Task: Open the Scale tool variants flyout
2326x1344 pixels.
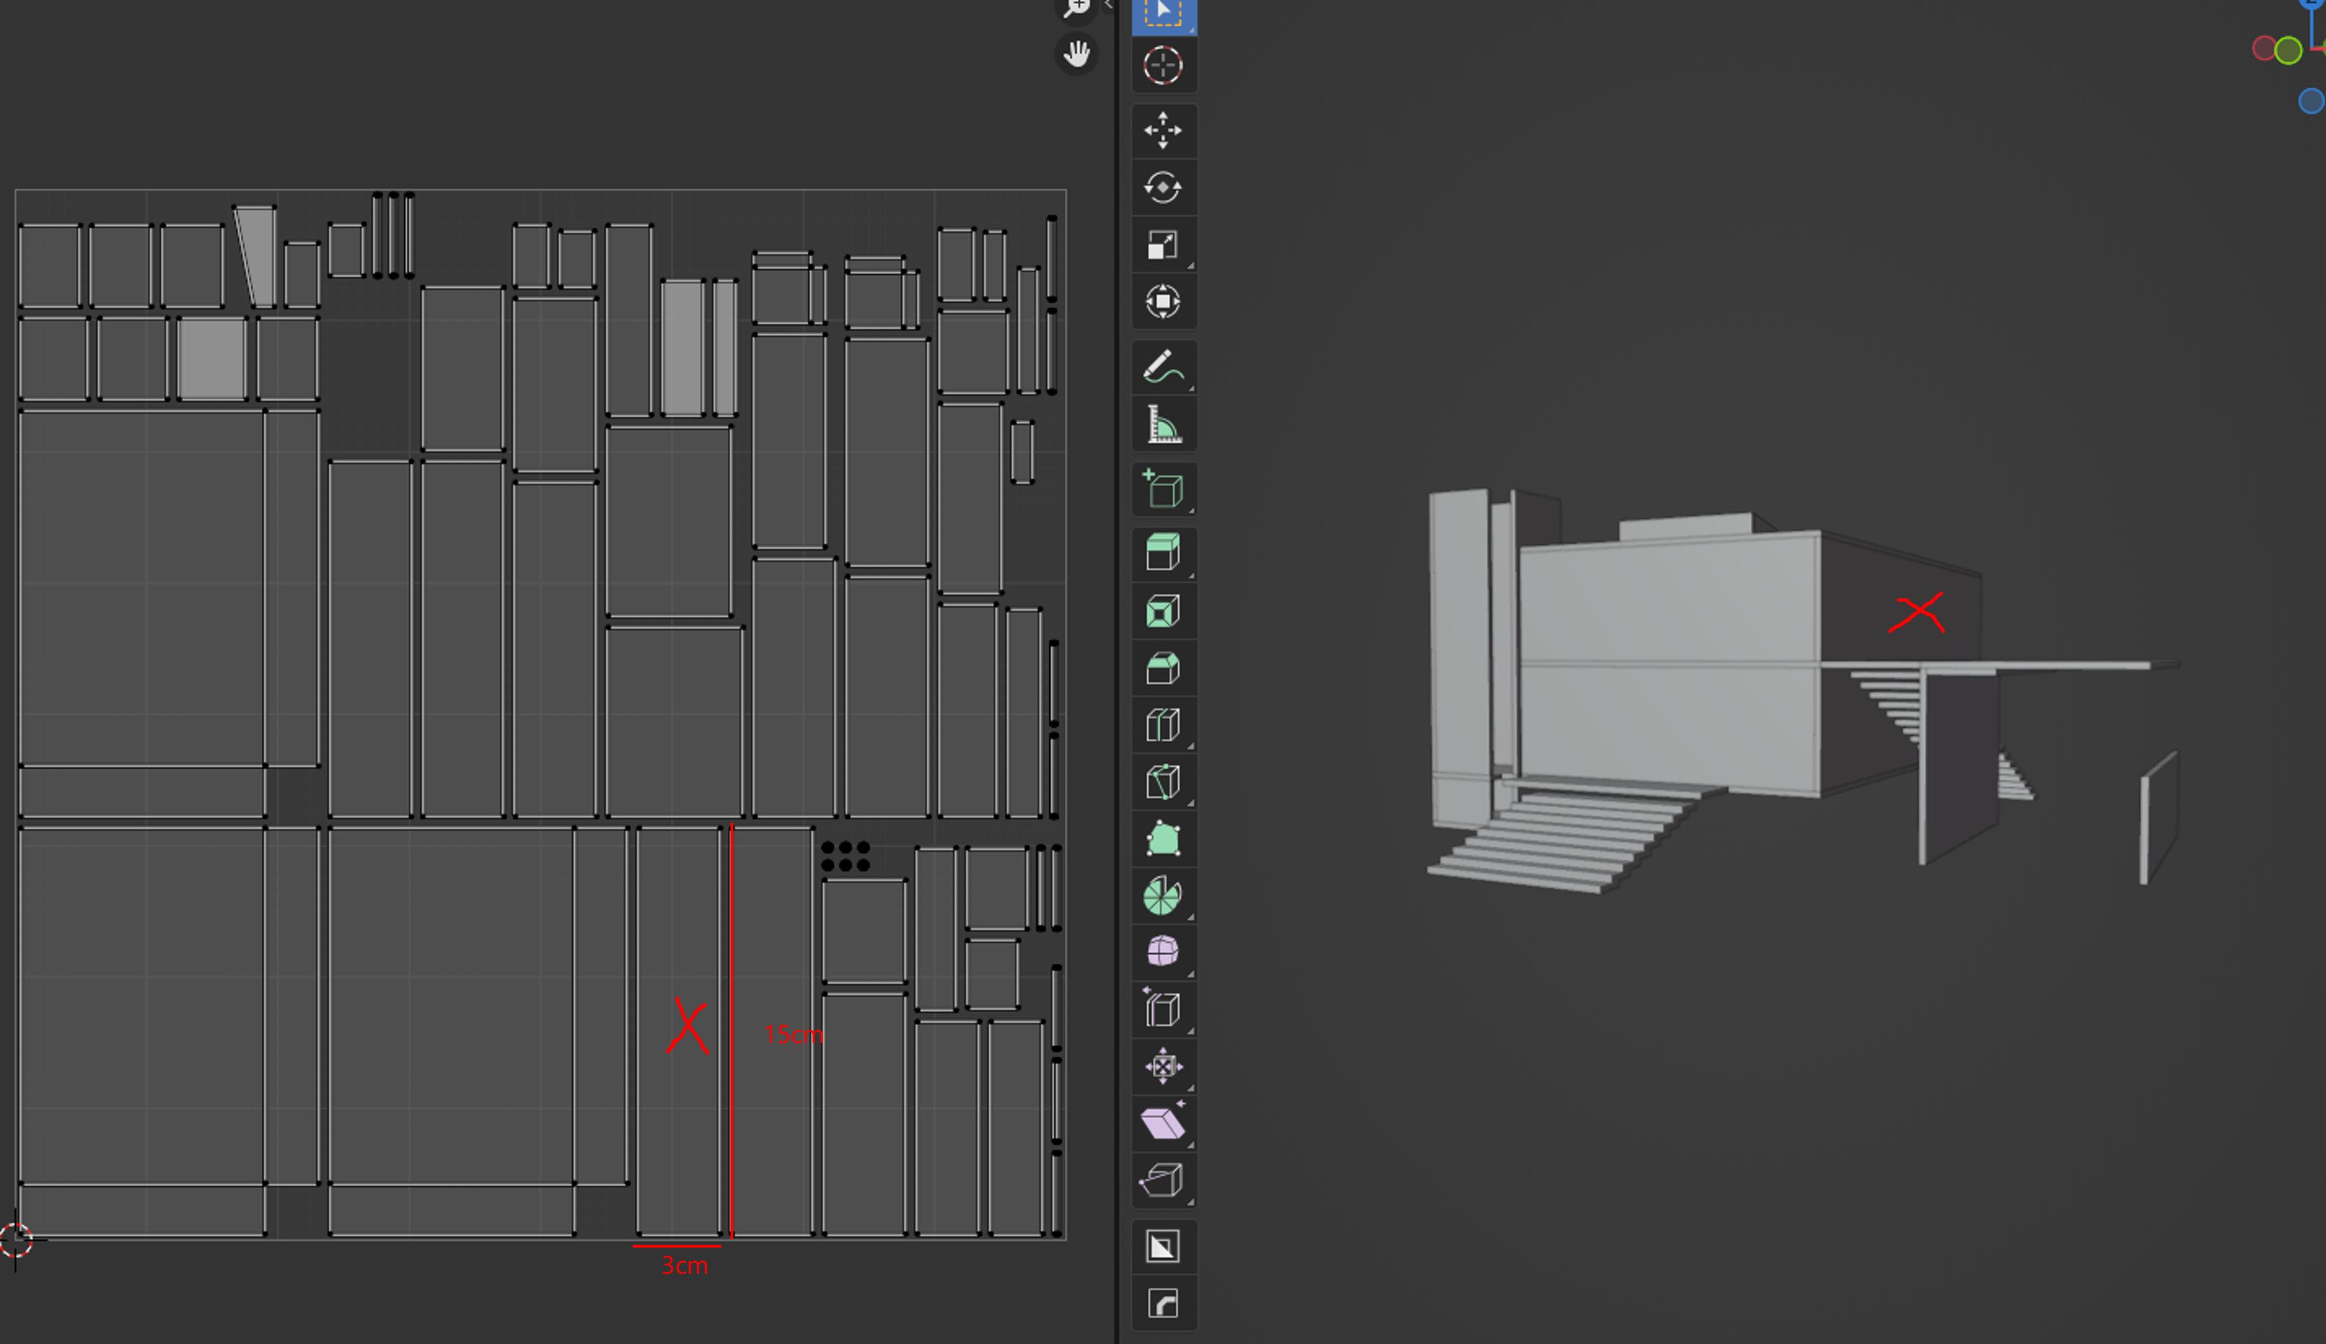Action: click(1191, 267)
